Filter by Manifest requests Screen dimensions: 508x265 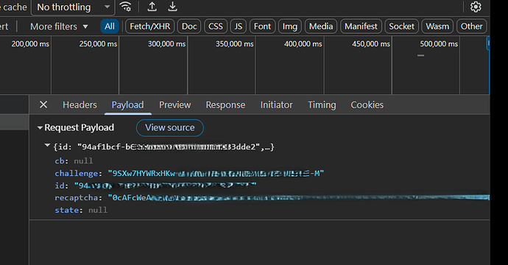coord(361,26)
